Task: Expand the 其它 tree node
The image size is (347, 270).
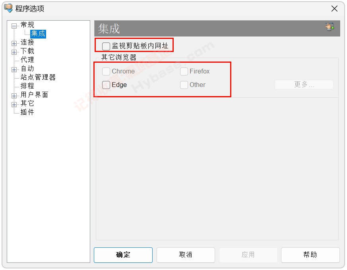Action: point(14,104)
